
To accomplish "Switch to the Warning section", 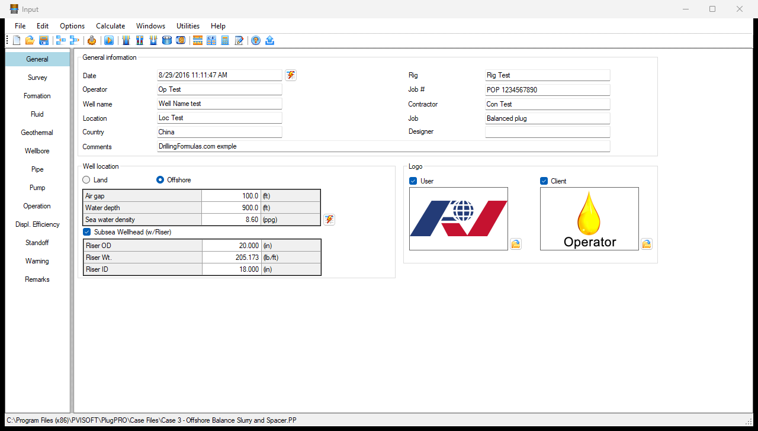I will [37, 261].
